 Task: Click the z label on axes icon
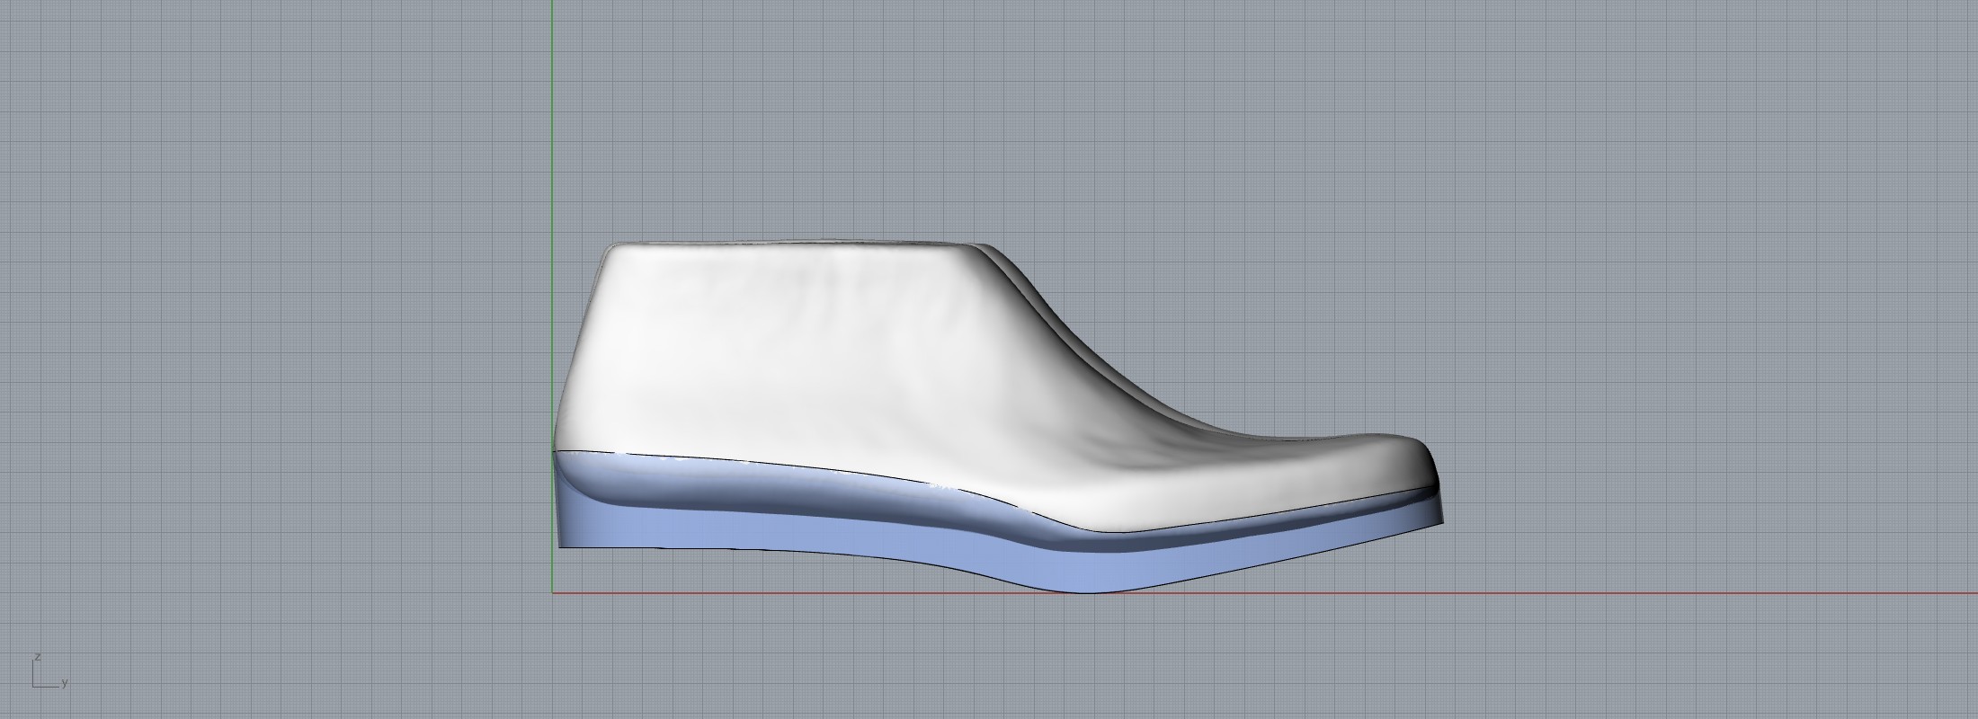pos(36,657)
